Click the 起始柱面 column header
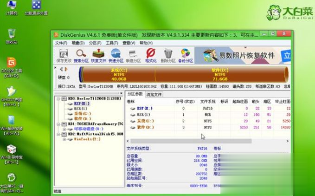The height and width of the screenshot is (196, 315). point(240,102)
